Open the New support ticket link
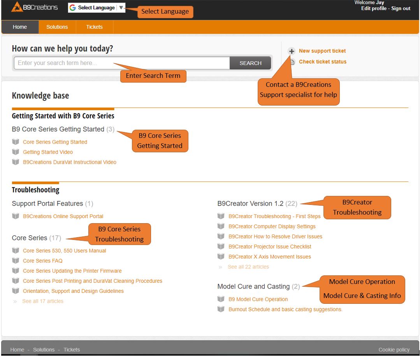Screen dimensions: 420x356 coord(322,51)
